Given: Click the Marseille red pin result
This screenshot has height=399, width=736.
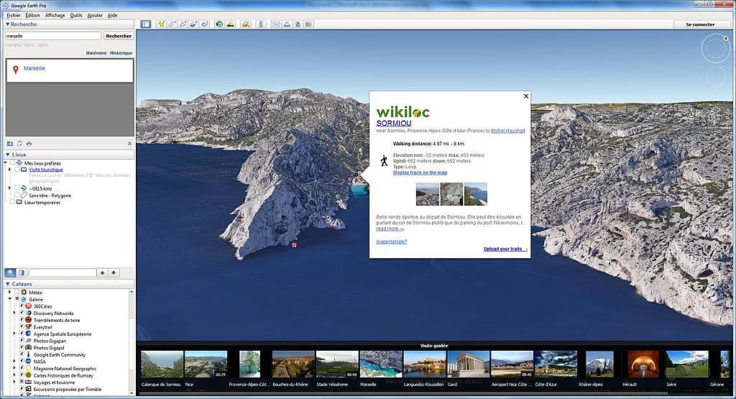Looking at the screenshot, I should tap(16, 70).
